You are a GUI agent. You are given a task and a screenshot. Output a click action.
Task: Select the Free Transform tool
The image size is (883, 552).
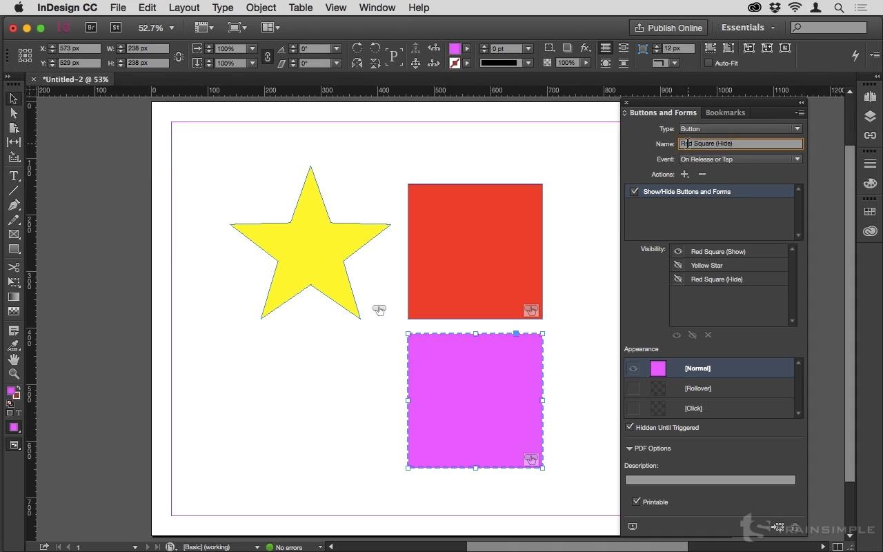click(x=13, y=282)
